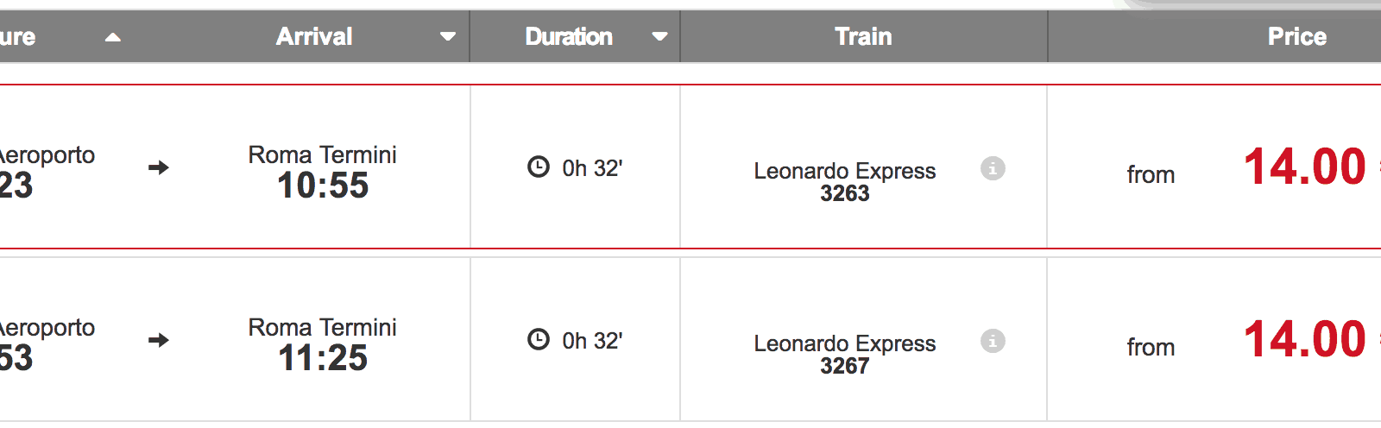Click the Duration header label
The height and width of the screenshot is (428, 1381).
(569, 36)
